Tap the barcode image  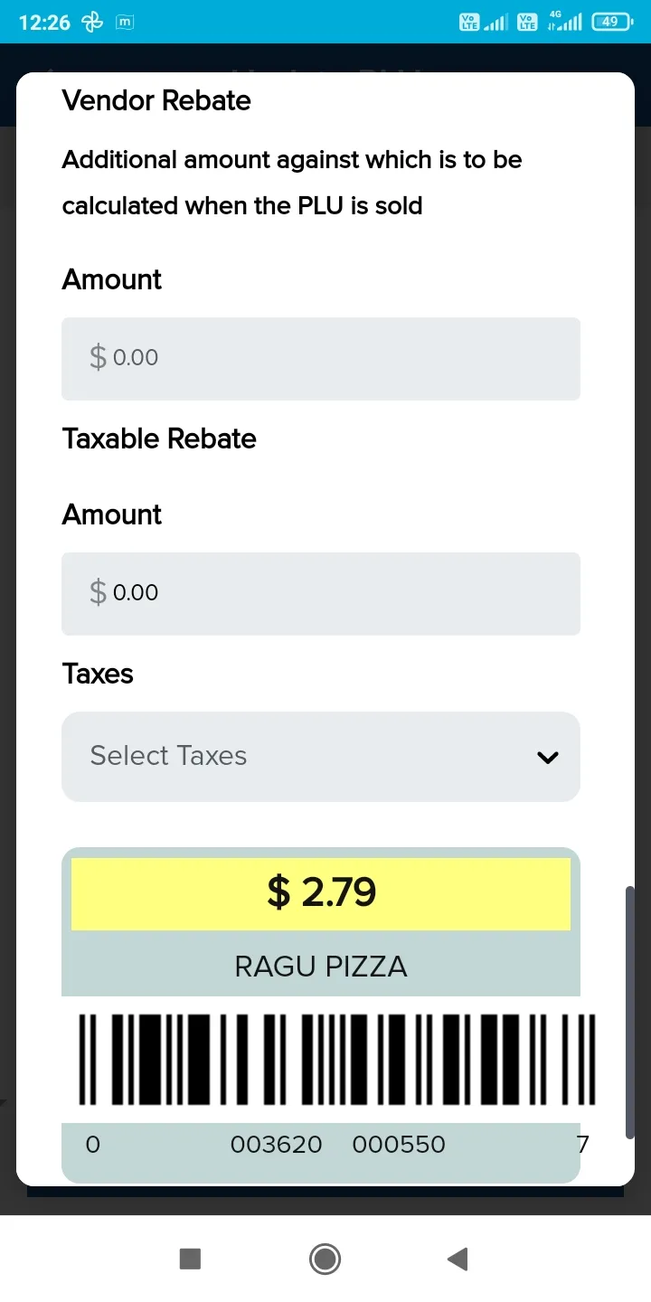(x=336, y=1059)
